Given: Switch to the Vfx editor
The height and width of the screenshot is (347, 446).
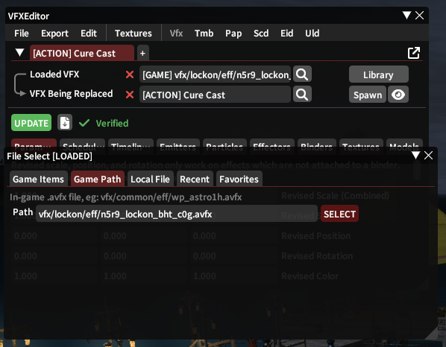Looking at the screenshot, I should 176,34.
